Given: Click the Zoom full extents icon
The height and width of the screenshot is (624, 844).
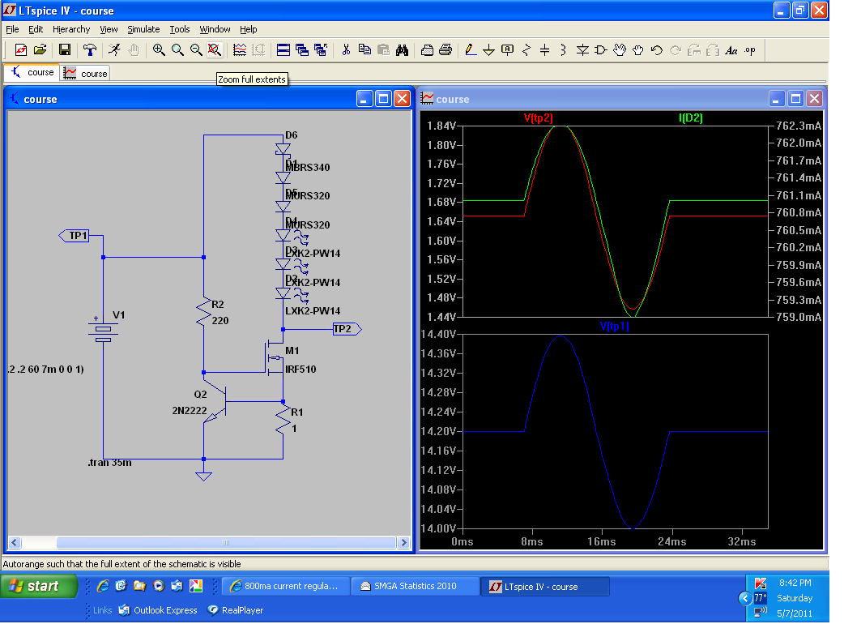Looking at the screenshot, I should point(214,50).
